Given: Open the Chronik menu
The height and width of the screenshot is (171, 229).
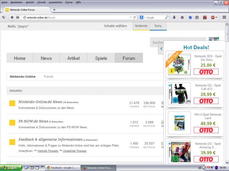Looking at the screenshot, I should 41,2.
